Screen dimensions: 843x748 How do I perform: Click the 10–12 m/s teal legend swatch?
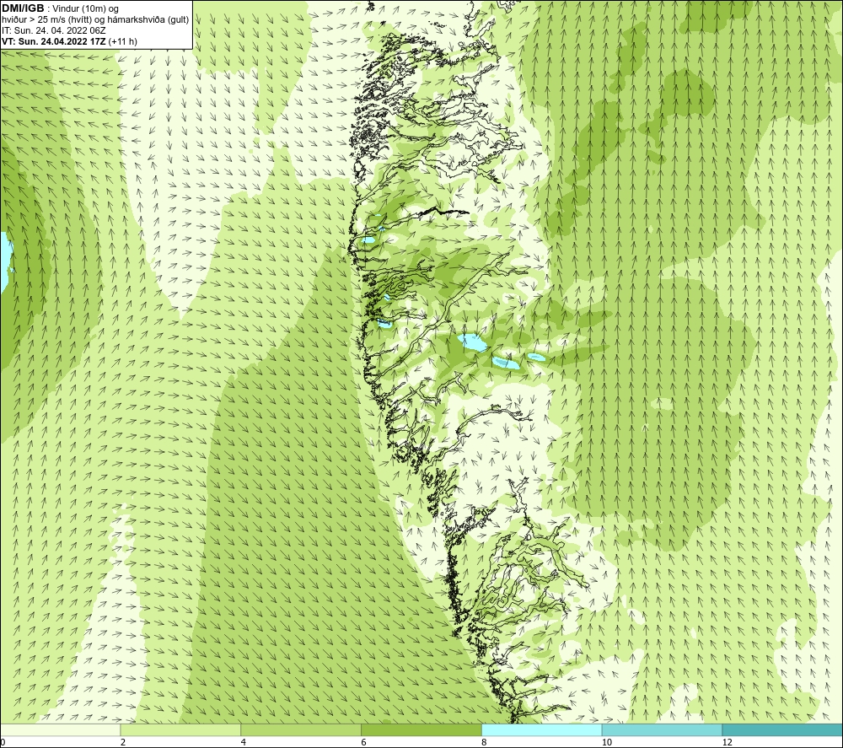click(x=663, y=730)
